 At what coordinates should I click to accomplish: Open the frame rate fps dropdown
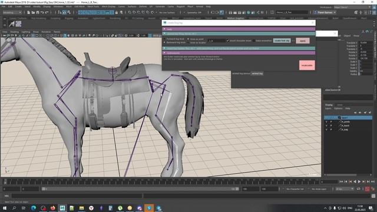coord(345,189)
